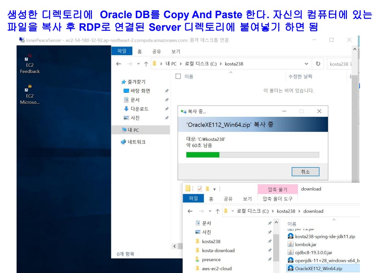The image size is (386, 273).
Task: Open 보기 tab in download window
Action: pyautogui.click(x=247, y=199)
